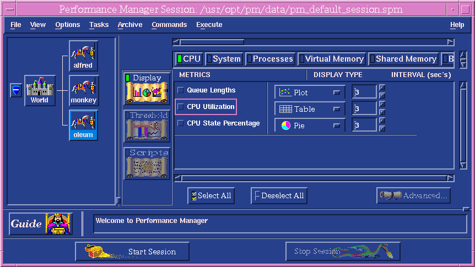
Task: Open the Display scroll panel icon
Action: [147, 88]
